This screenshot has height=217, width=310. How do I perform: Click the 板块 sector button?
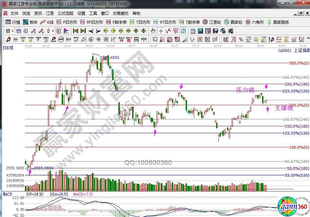point(31,22)
